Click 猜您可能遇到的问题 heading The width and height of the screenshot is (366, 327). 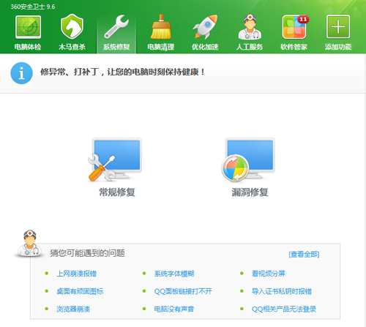[x=87, y=253]
